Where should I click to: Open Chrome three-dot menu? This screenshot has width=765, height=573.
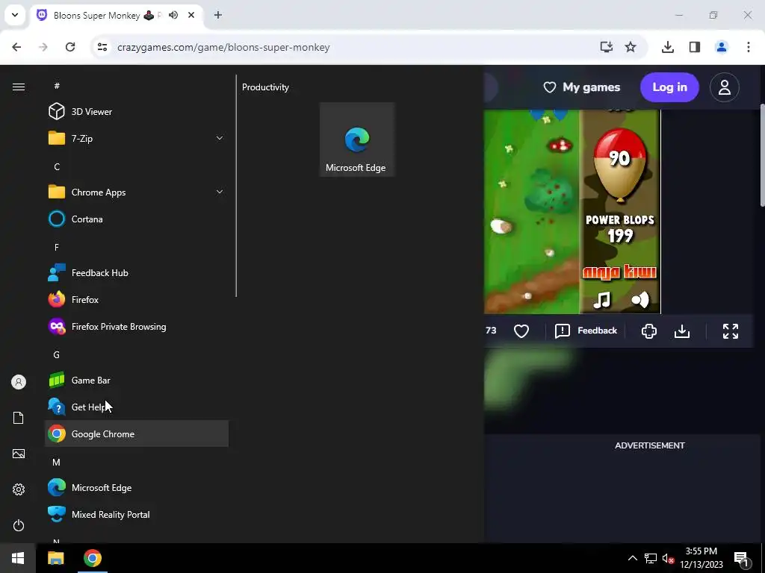[x=749, y=47]
